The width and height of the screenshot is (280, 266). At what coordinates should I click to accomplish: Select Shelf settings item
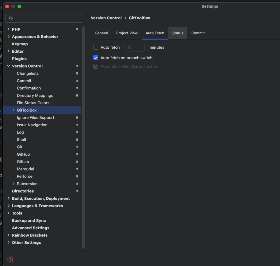click(x=21, y=139)
